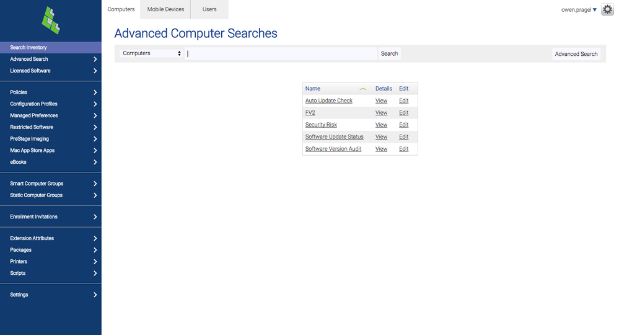The width and height of the screenshot is (619, 335).
Task: Expand Configuration Profiles chevron
Action: (95, 104)
